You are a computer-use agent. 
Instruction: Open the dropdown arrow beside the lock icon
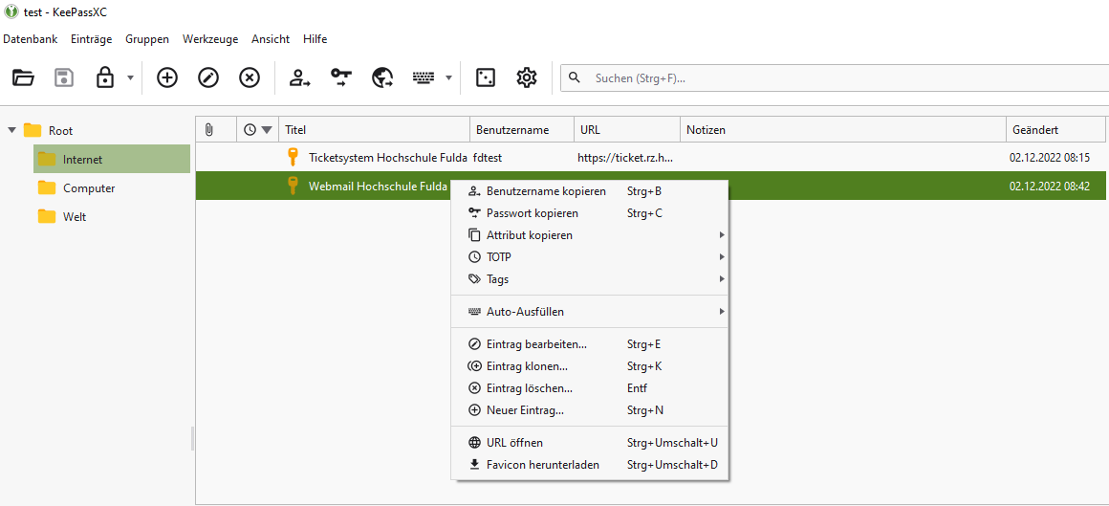point(130,78)
